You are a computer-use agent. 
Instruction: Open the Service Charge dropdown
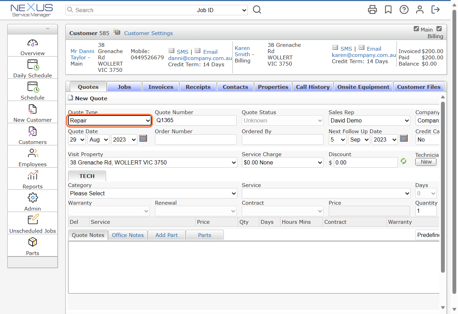click(x=283, y=162)
